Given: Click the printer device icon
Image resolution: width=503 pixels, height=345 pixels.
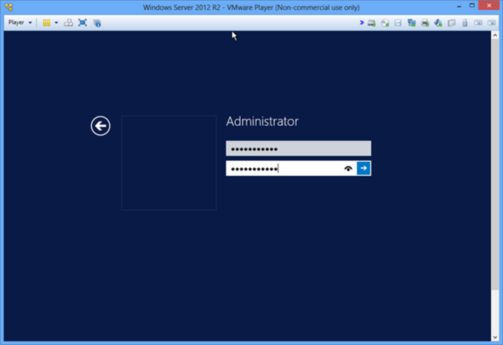Looking at the screenshot, I should pos(425,23).
